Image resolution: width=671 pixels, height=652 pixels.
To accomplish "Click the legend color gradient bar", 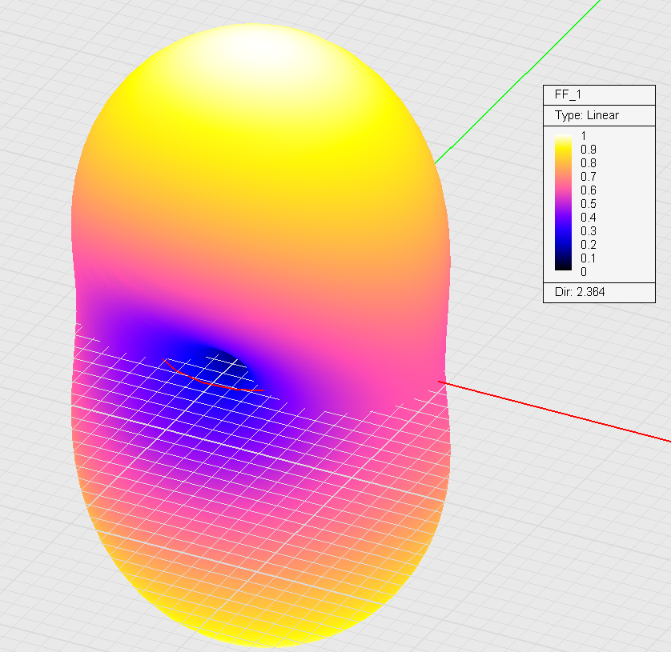I will coord(565,204).
